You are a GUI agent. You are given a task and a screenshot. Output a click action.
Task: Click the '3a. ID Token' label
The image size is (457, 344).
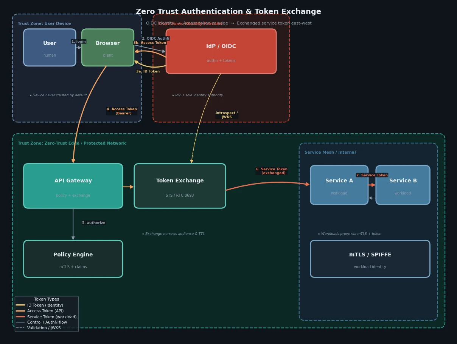[148, 71]
